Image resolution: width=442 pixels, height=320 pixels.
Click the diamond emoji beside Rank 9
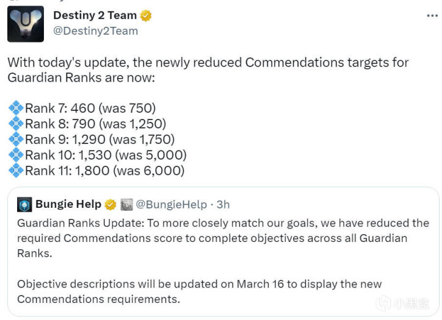[15, 140]
